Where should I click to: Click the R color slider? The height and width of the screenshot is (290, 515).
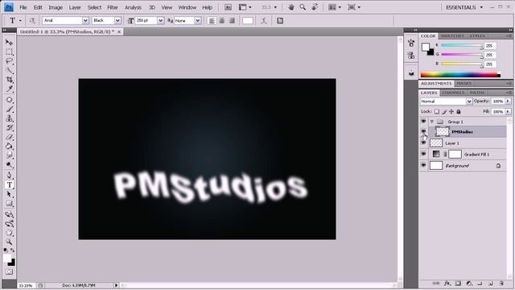(x=461, y=45)
